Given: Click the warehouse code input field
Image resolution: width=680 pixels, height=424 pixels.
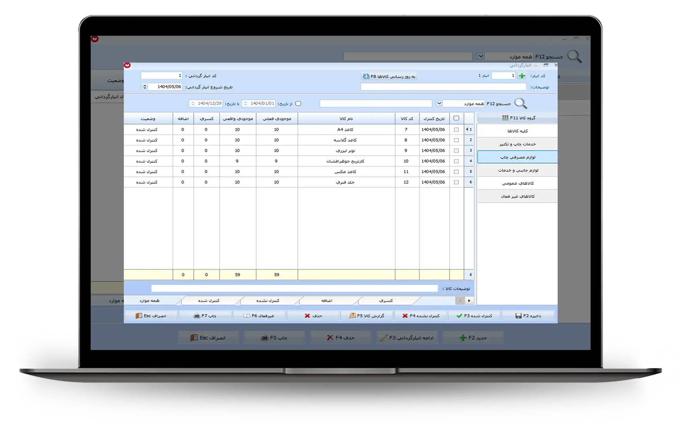Looking at the screenshot, I should [504, 76].
